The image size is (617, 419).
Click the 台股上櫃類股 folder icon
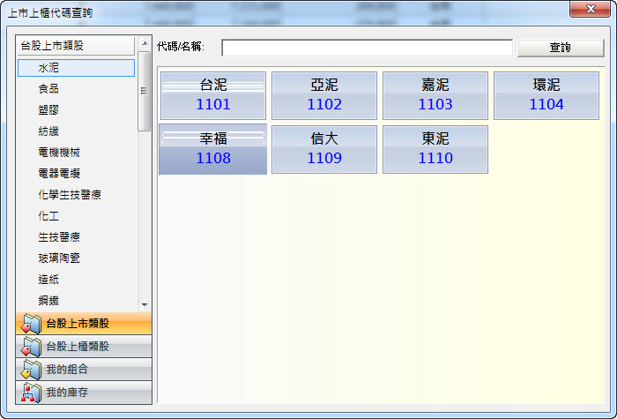pos(32,347)
